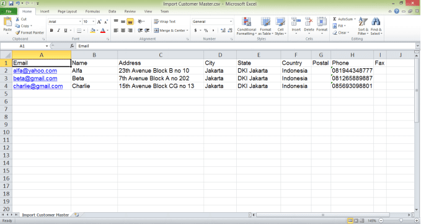Switch to the Page Layout tab
This screenshot has width=421, height=224.
click(67, 11)
